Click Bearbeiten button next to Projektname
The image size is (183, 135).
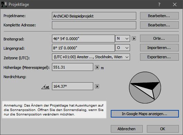point(159,16)
